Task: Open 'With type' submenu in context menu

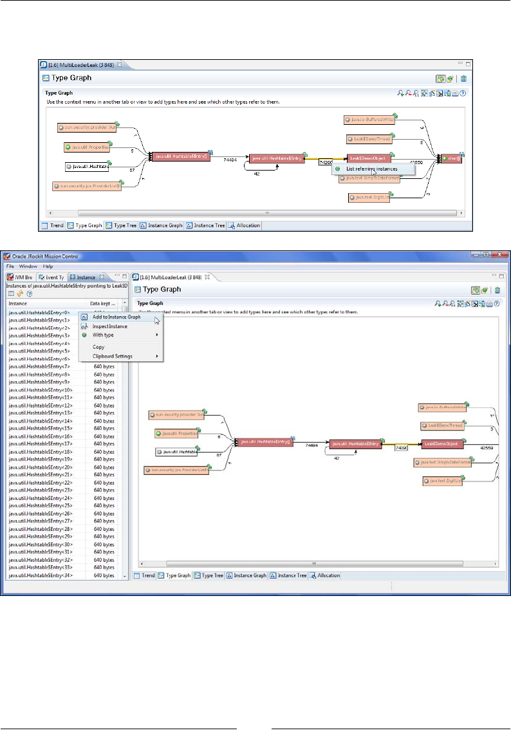Action: click(120, 335)
